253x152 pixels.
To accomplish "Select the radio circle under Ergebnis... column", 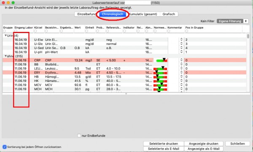I will tap(61, 31).
